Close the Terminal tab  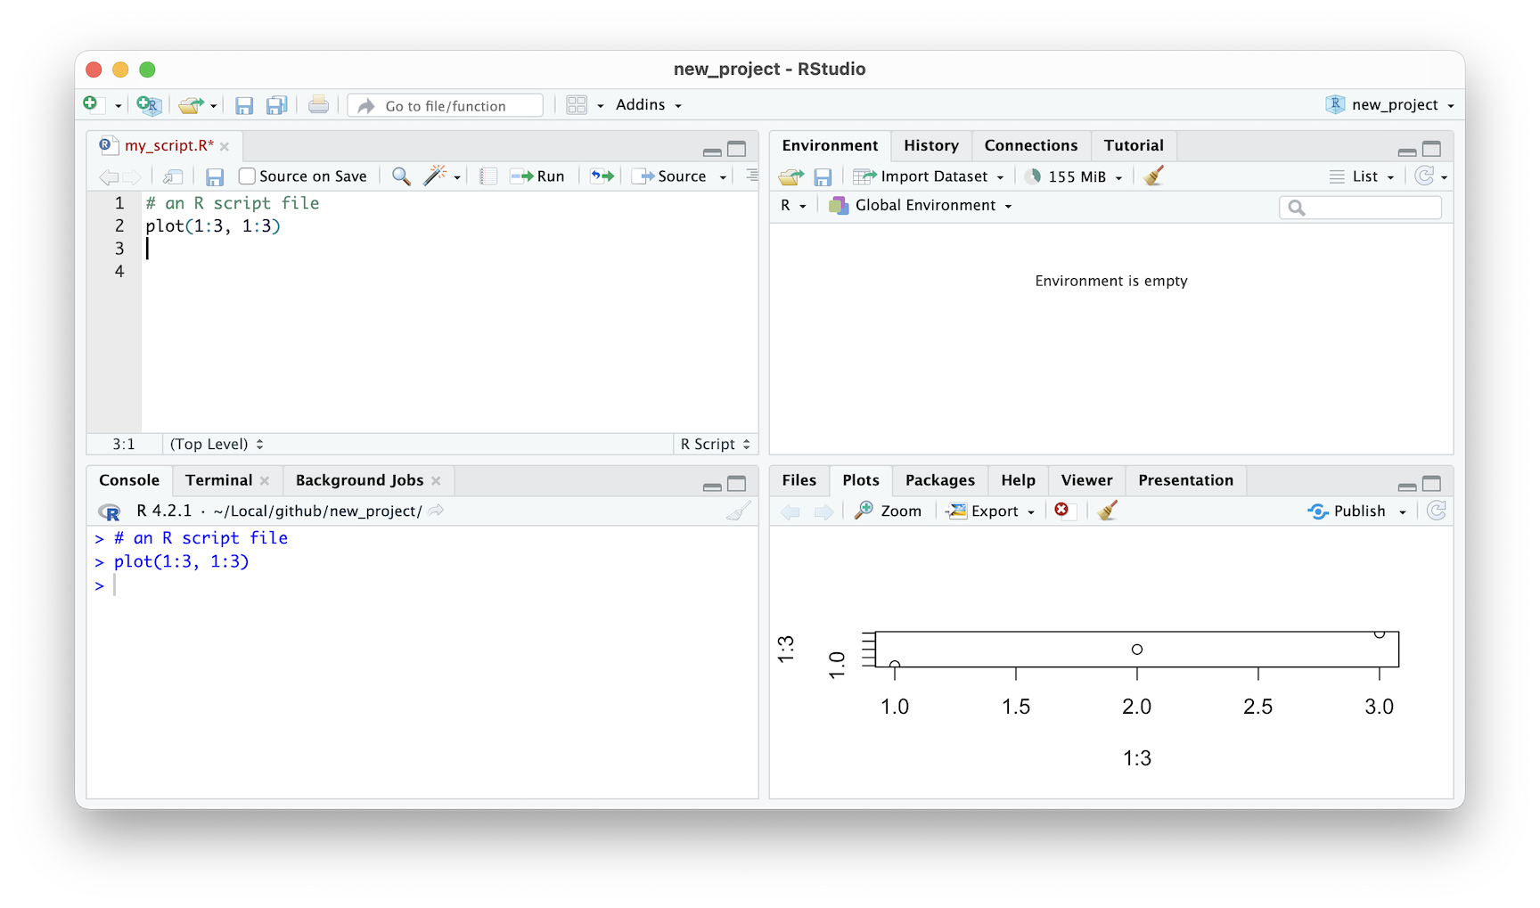click(265, 480)
